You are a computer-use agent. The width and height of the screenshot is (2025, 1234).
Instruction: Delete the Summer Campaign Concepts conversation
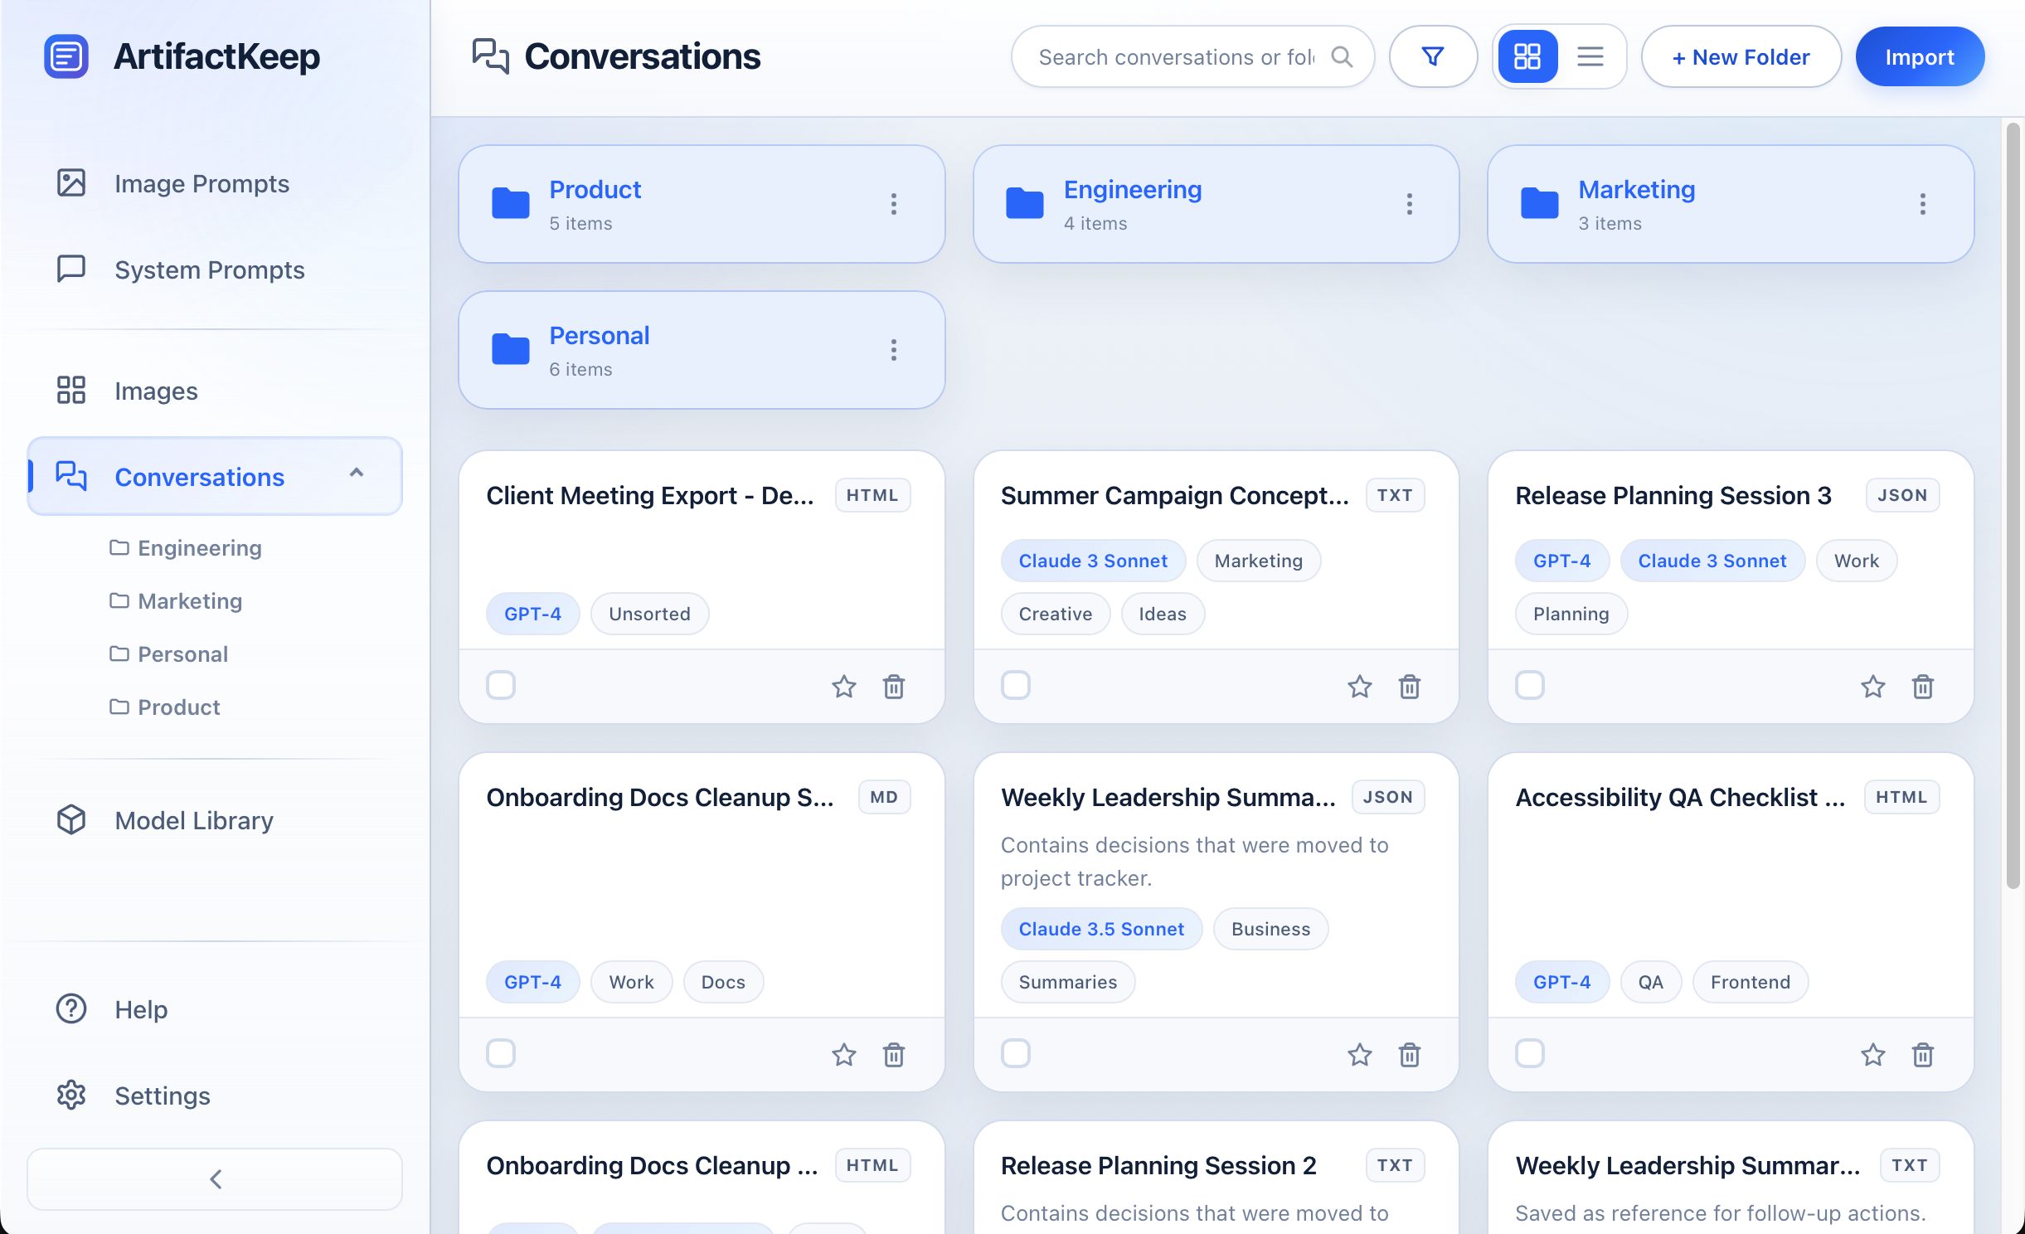tap(1410, 687)
